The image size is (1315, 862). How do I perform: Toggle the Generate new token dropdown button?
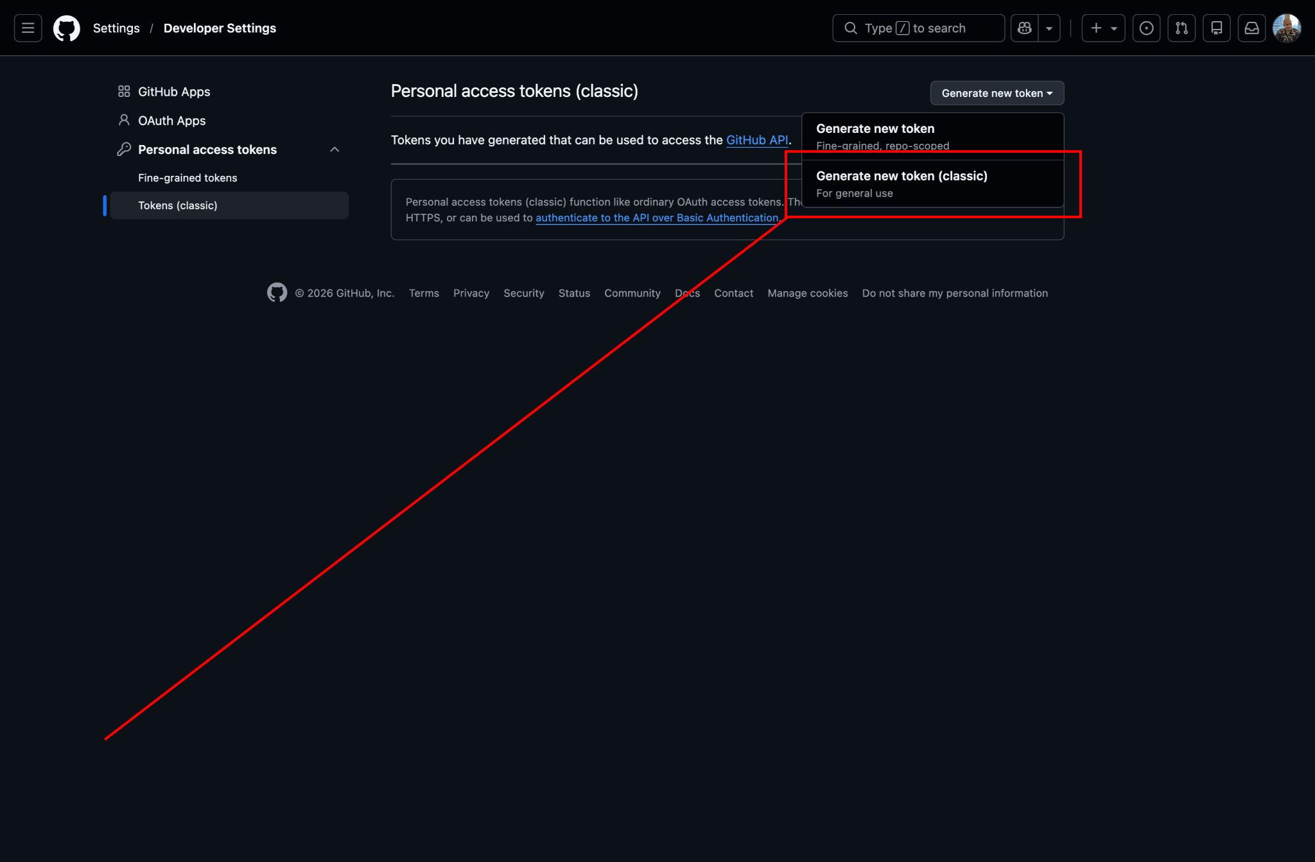pyautogui.click(x=997, y=93)
